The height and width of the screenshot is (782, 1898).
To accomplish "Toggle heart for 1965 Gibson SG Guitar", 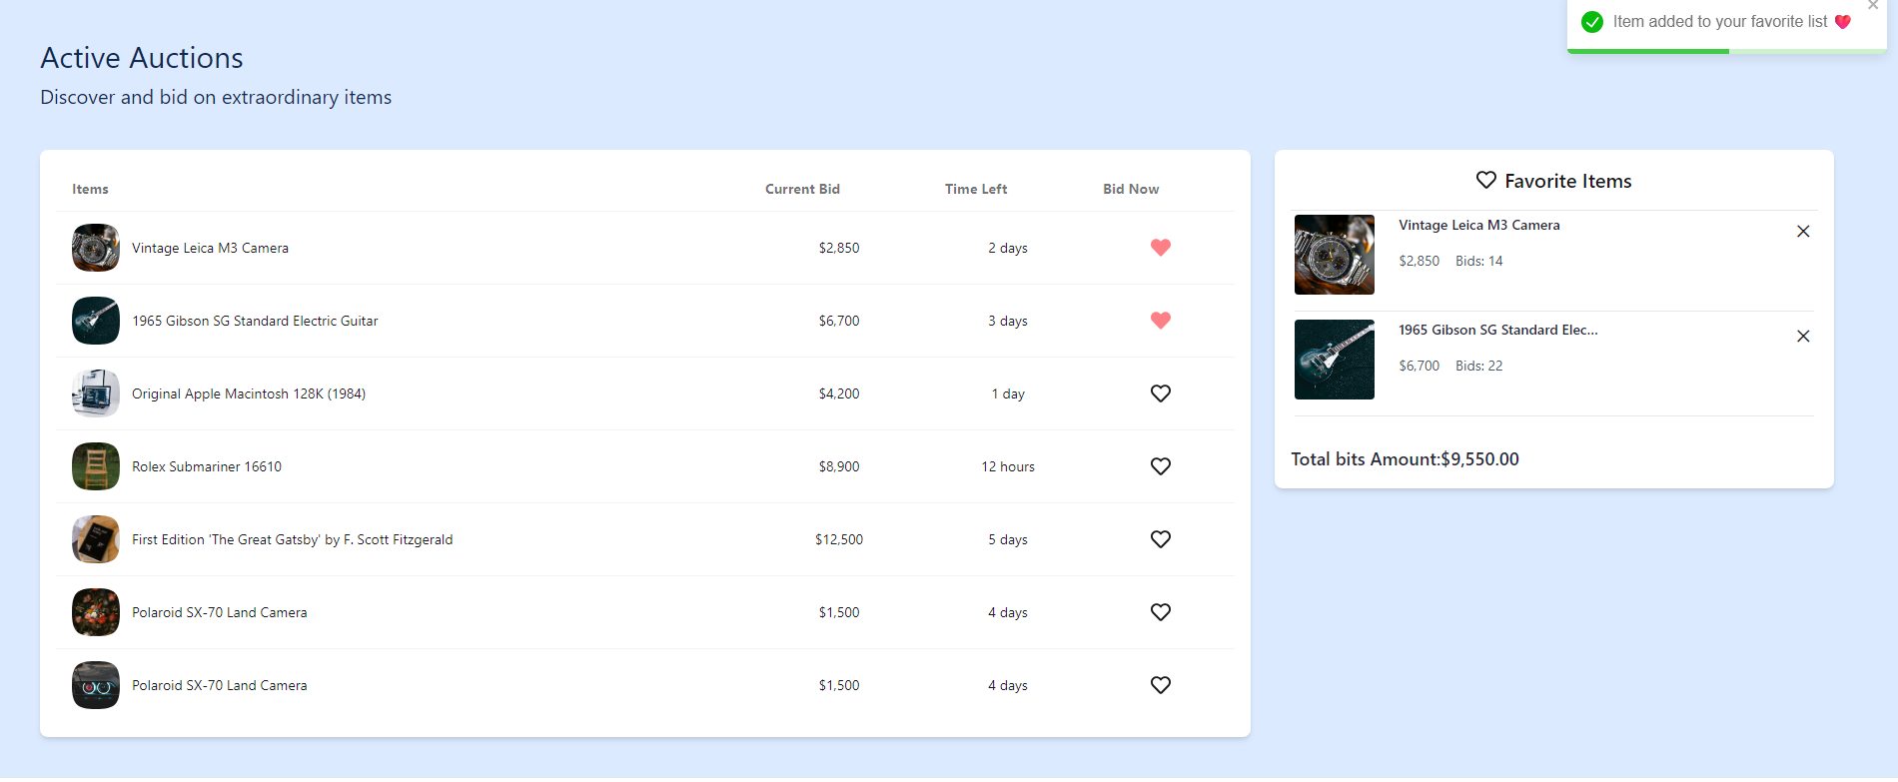I will point(1160,321).
